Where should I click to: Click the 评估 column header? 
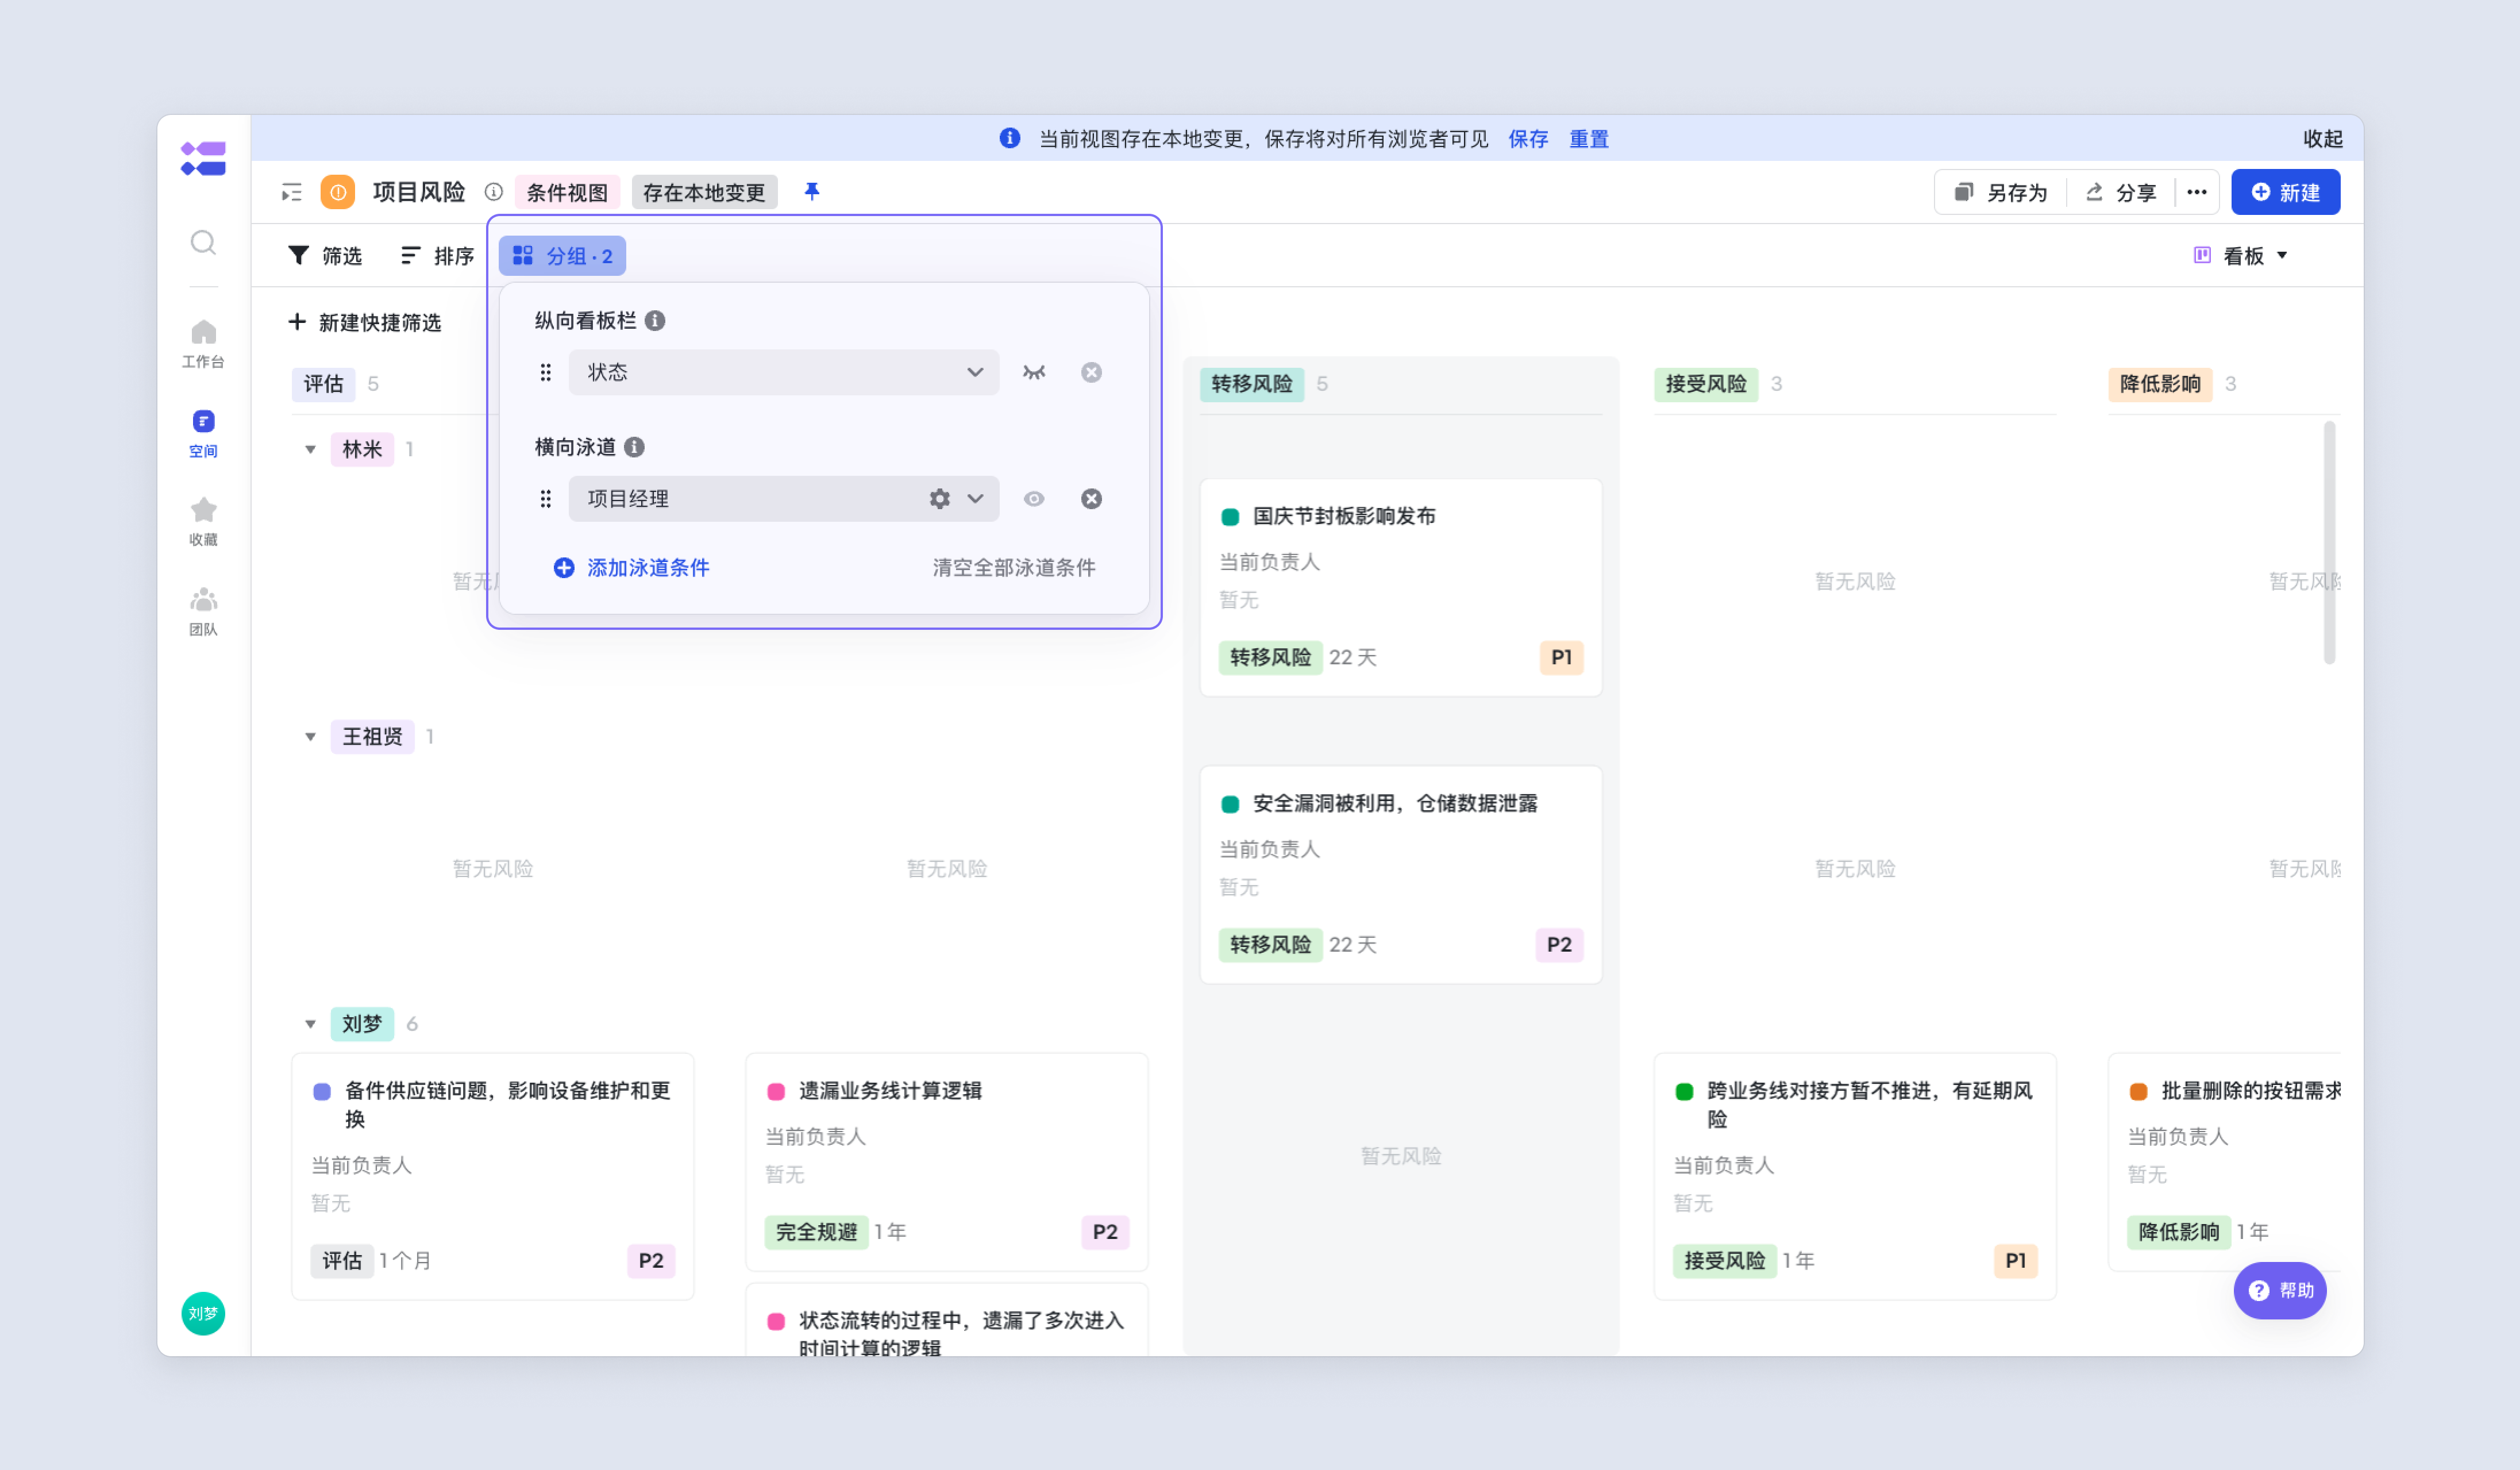(x=323, y=384)
